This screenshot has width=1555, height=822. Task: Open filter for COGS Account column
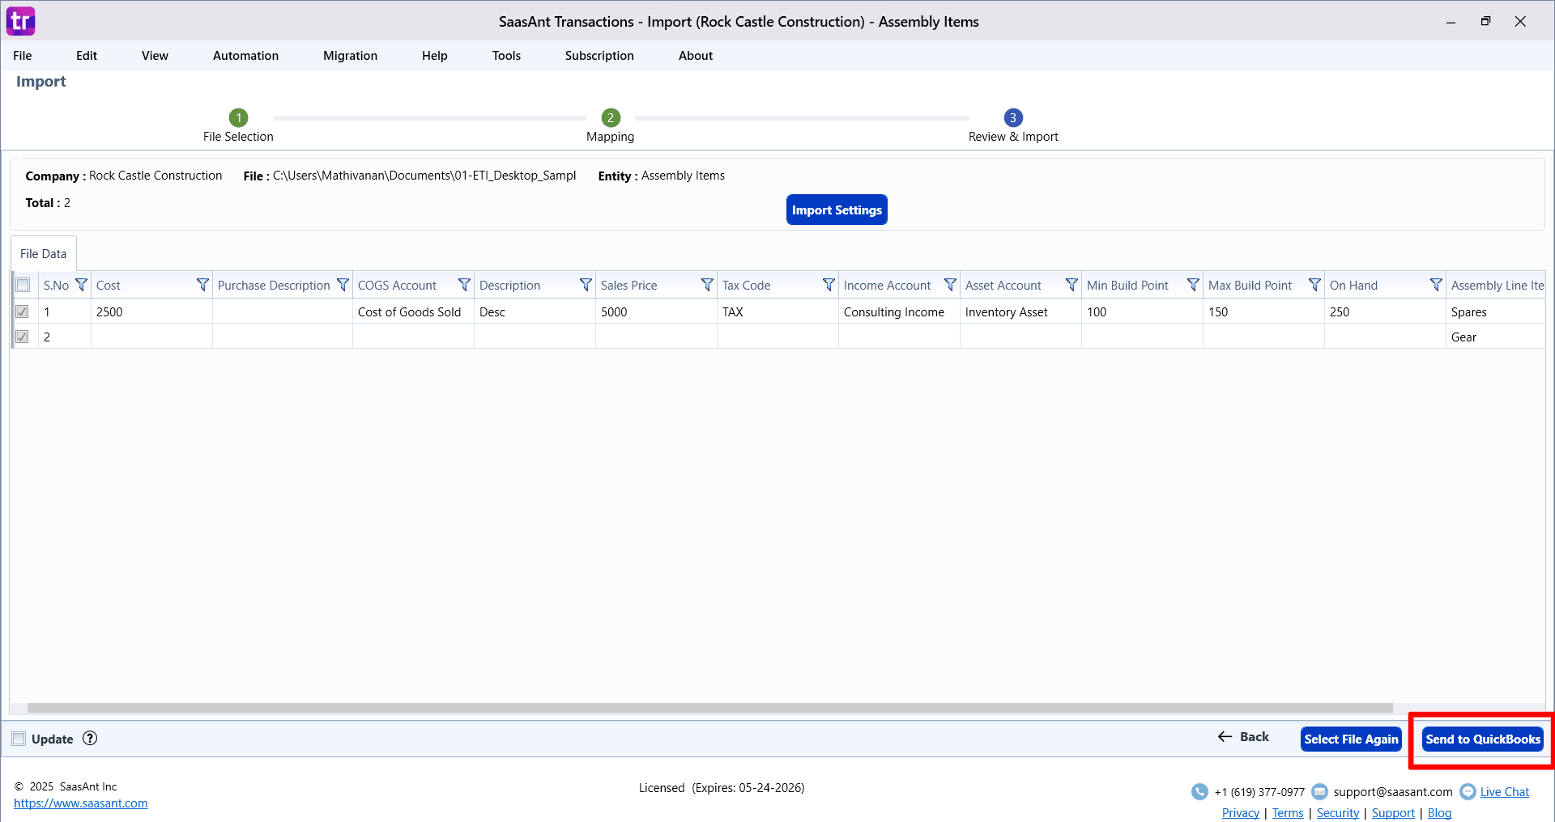coord(464,285)
